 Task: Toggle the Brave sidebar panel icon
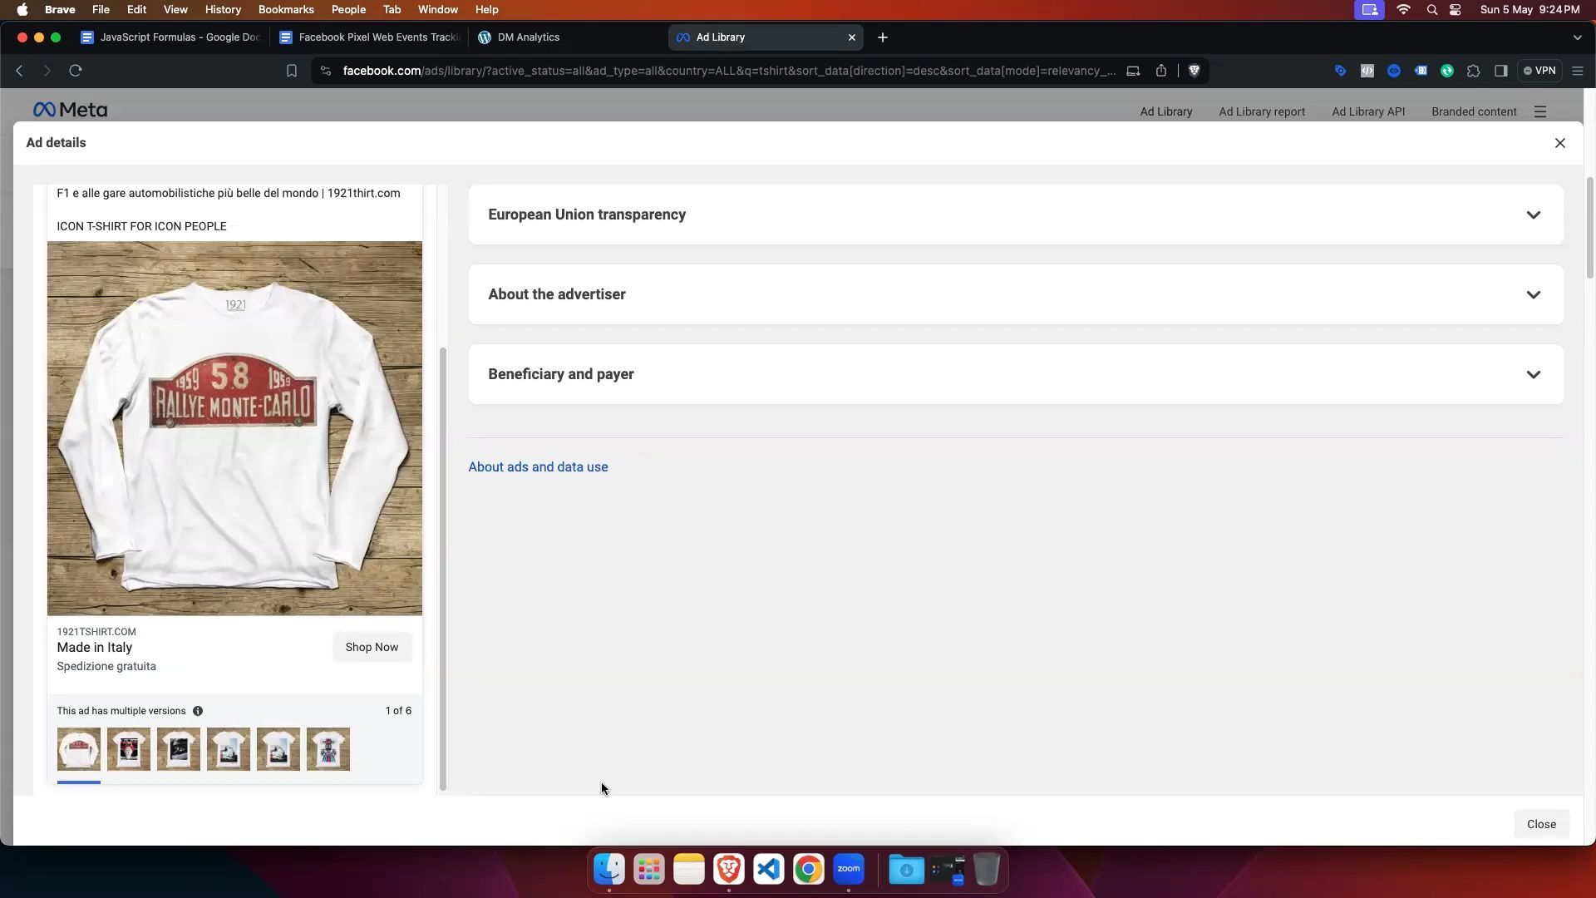click(1501, 71)
